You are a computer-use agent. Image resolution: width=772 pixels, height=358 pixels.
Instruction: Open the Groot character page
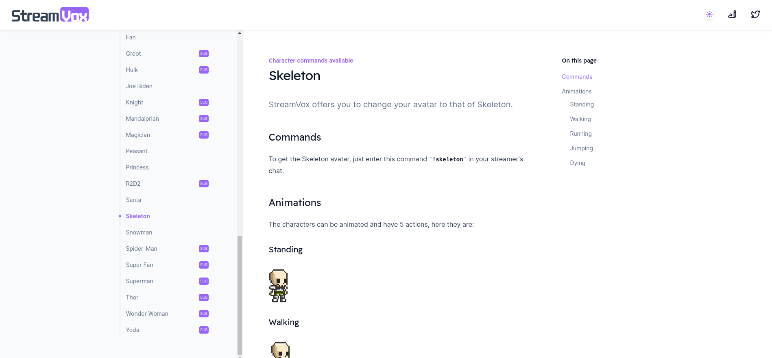click(133, 54)
